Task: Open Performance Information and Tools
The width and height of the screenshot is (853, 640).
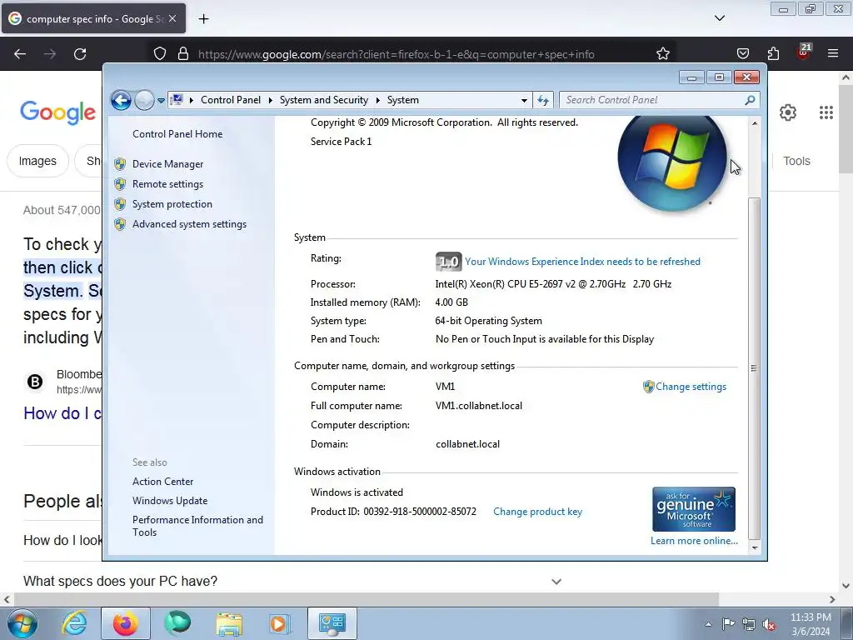Action: (197, 526)
